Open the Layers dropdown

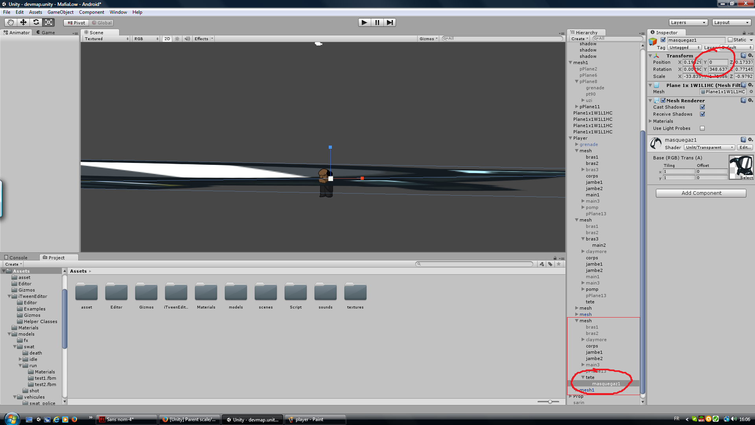tap(688, 22)
